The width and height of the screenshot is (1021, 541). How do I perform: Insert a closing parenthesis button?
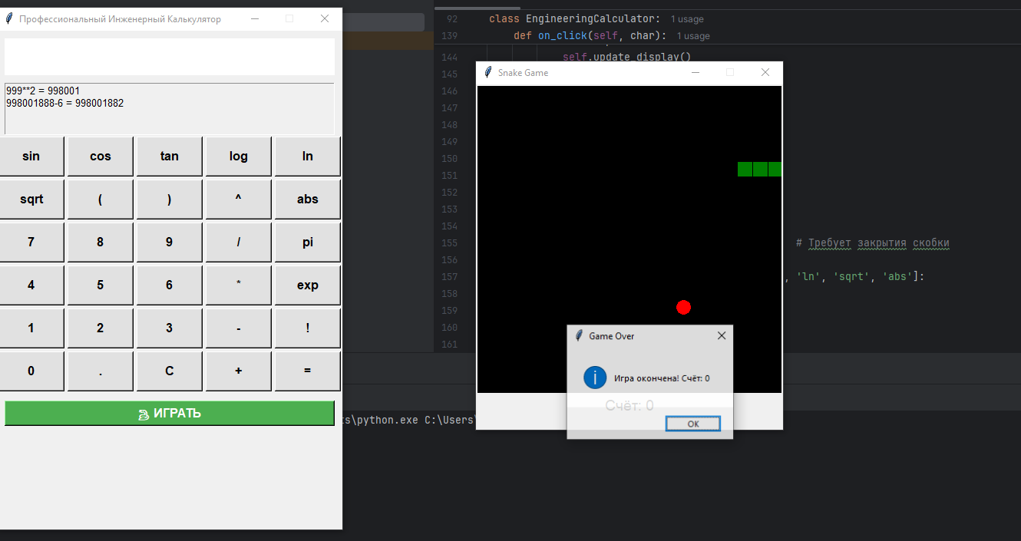pyautogui.click(x=170, y=200)
